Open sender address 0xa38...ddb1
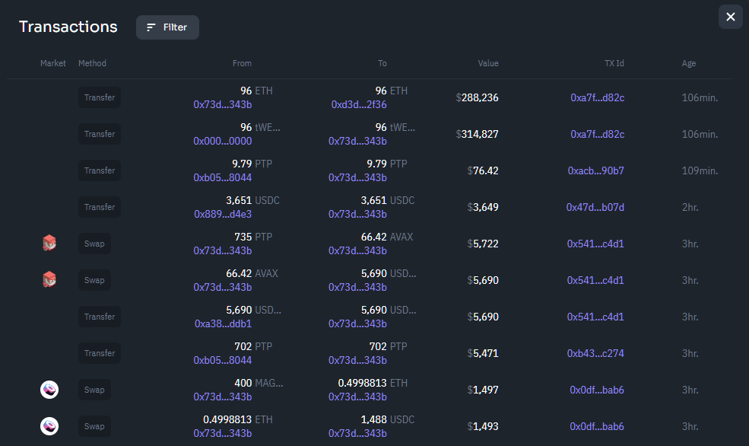749x446 pixels. (223, 323)
